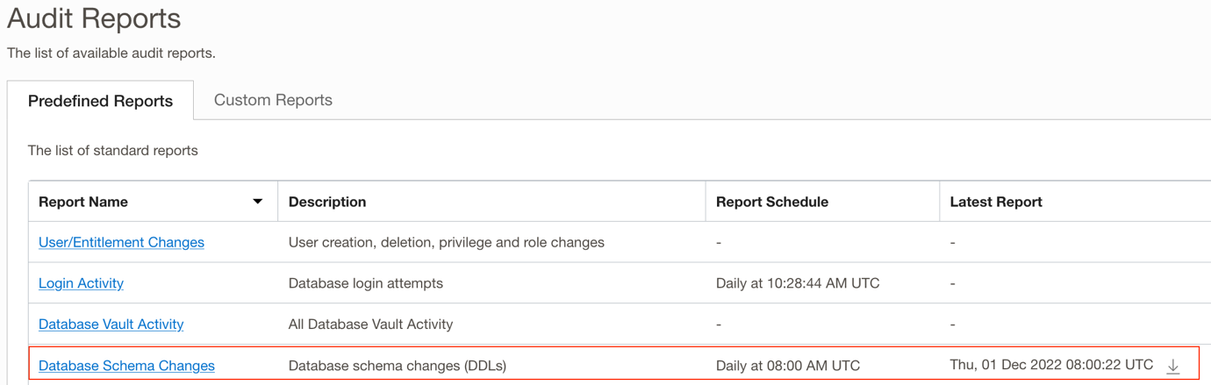Click the Description column header

(x=327, y=202)
